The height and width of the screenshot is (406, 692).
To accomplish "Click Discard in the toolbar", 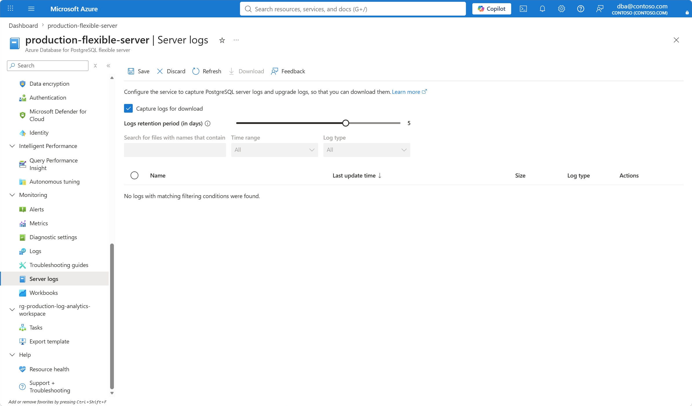I will (x=171, y=71).
